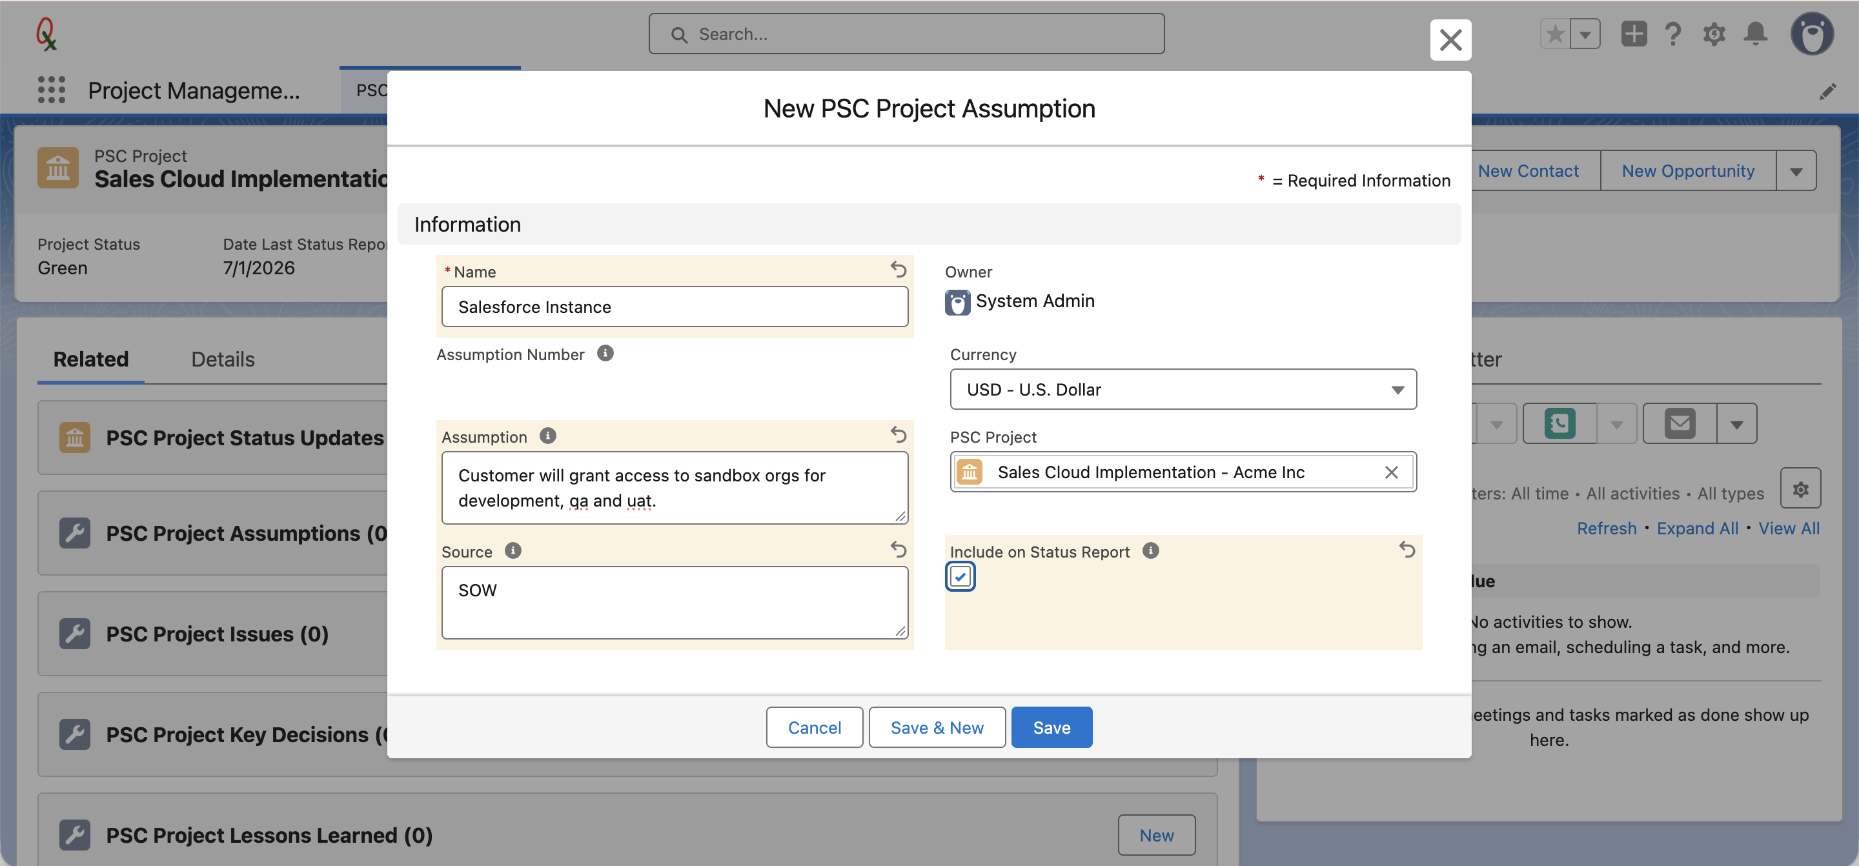The width and height of the screenshot is (1859, 866).
Task: Click the Save & New button
Action: pyautogui.click(x=937, y=727)
